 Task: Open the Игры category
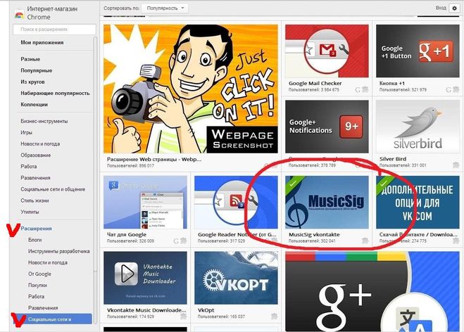pos(26,132)
